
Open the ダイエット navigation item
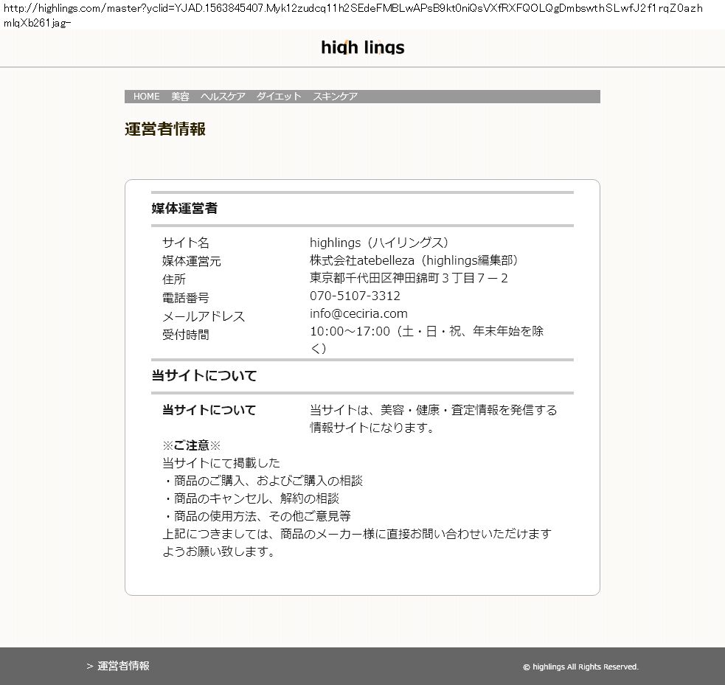[x=279, y=96]
